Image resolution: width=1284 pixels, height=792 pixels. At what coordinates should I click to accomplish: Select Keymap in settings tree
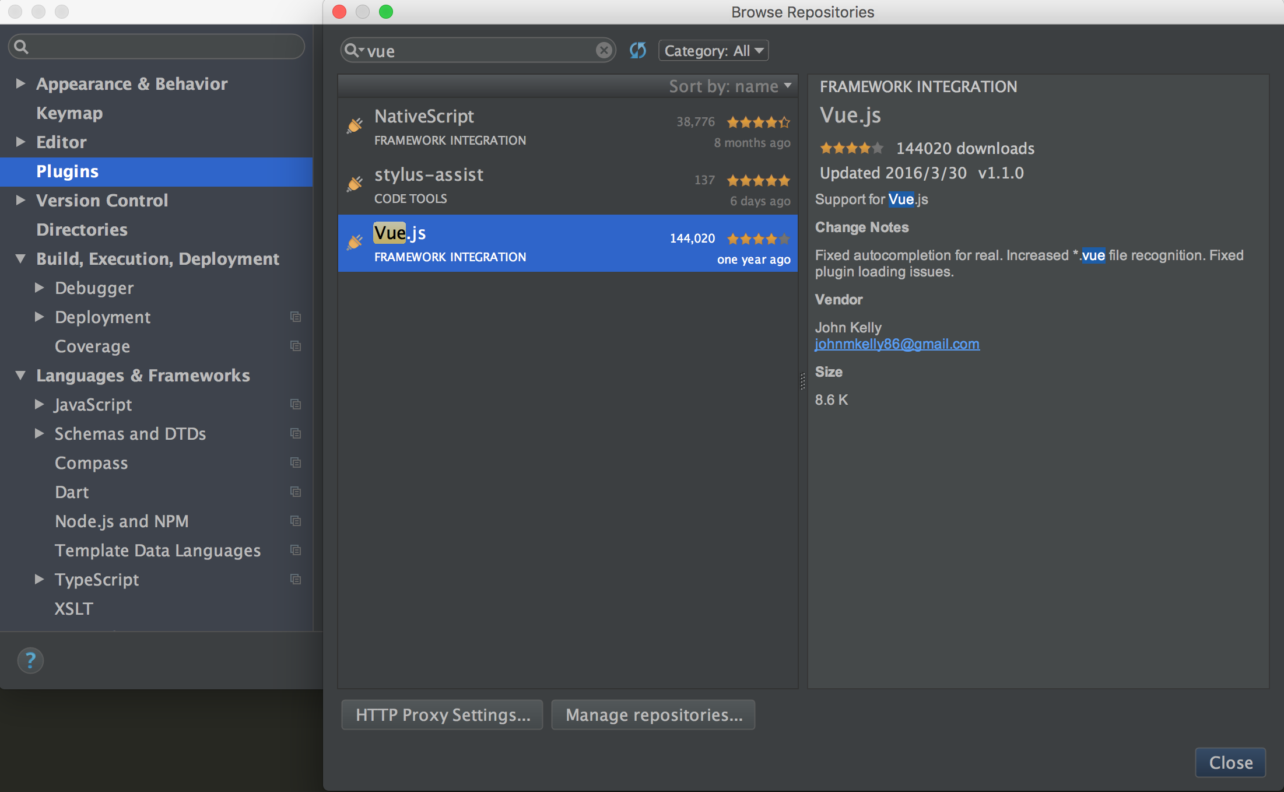pos(156,113)
